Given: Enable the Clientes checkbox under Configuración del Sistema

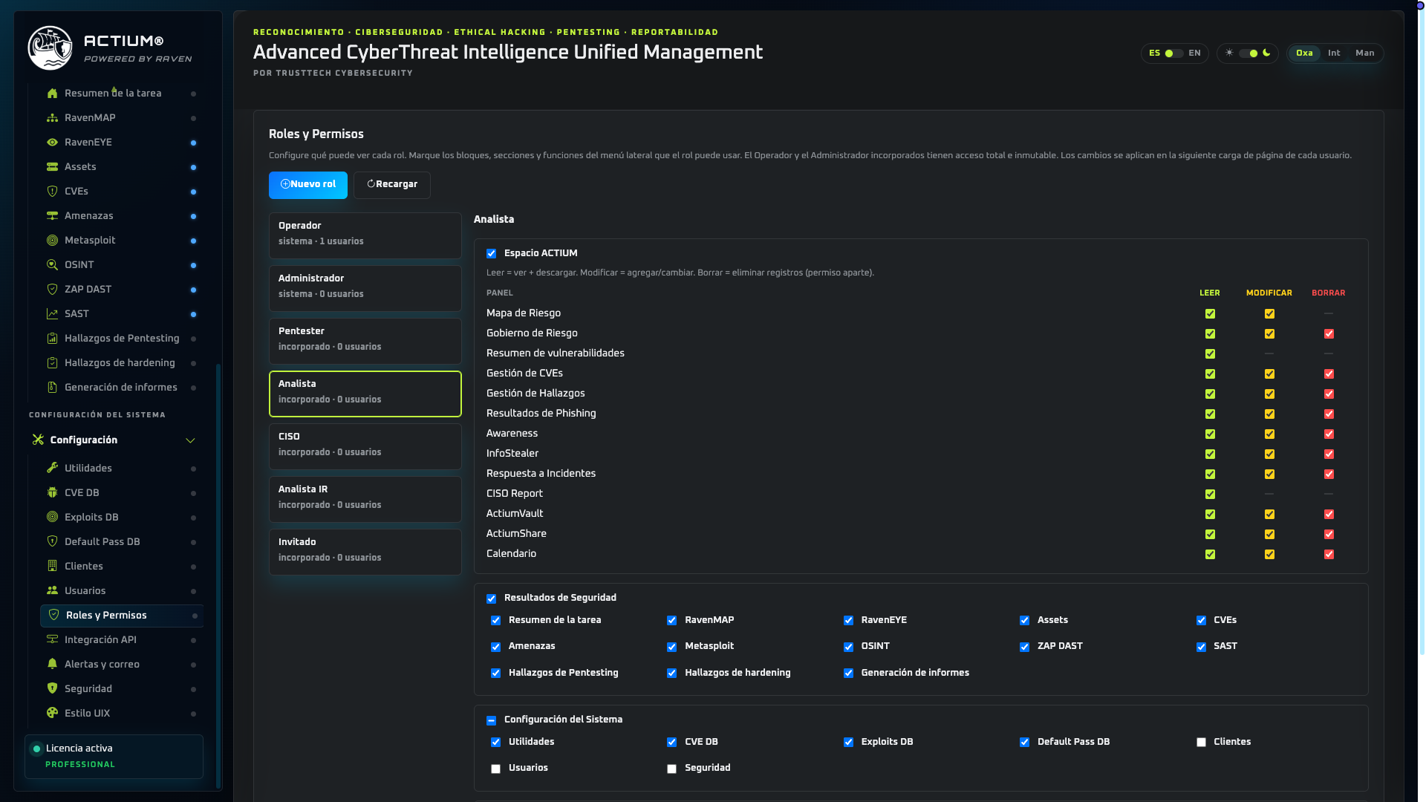Looking at the screenshot, I should 1201,743.
